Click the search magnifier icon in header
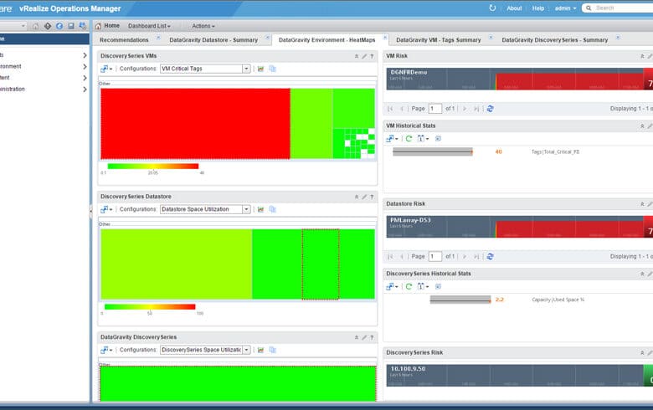The height and width of the screenshot is (410, 653). (589, 8)
